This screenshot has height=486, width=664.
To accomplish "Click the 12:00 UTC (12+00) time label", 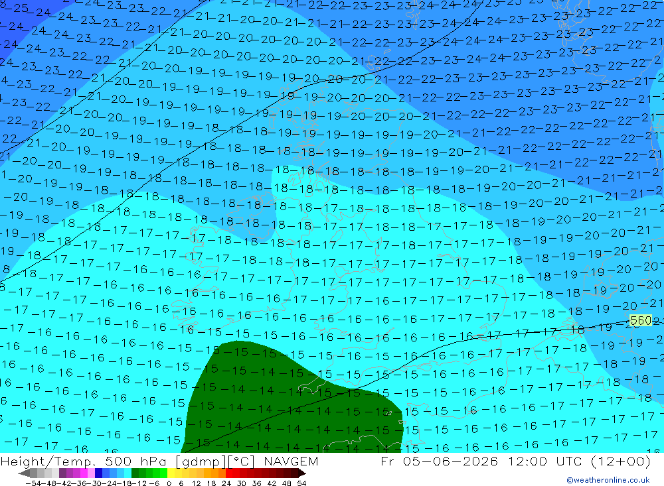I will tap(579, 461).
